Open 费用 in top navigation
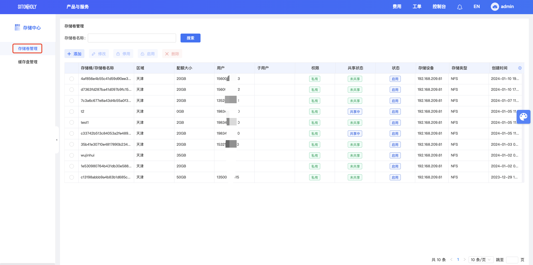The image size is (533, 265). coord(397,7)
